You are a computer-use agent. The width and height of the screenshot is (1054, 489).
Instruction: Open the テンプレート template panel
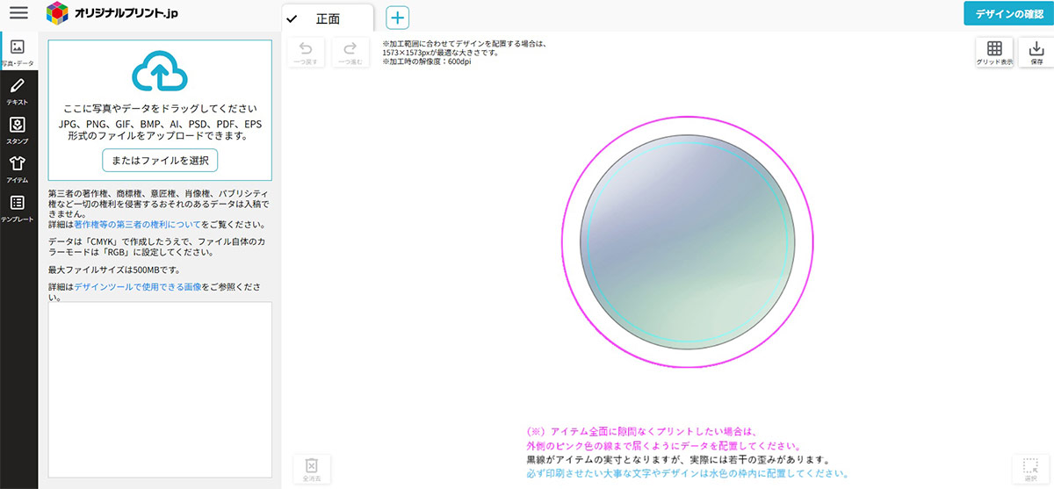click(18, 207)
